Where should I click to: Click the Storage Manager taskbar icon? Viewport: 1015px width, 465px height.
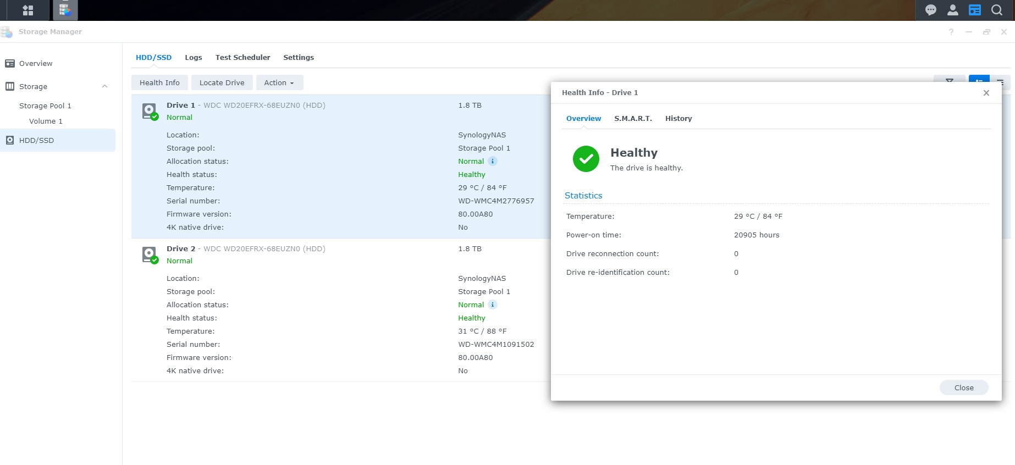(x=65, y=10)
